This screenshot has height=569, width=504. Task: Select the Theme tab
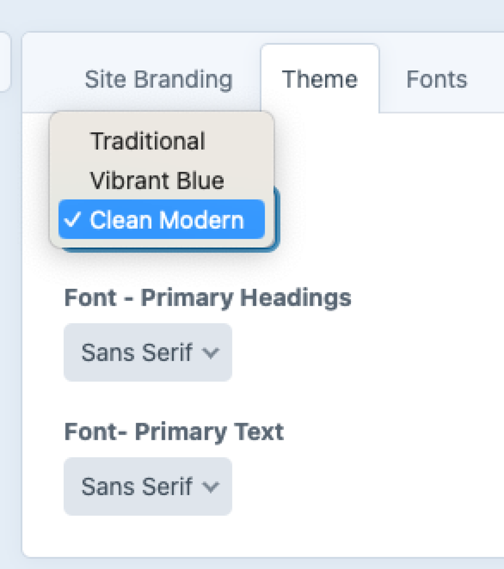(x=321, y=79)
